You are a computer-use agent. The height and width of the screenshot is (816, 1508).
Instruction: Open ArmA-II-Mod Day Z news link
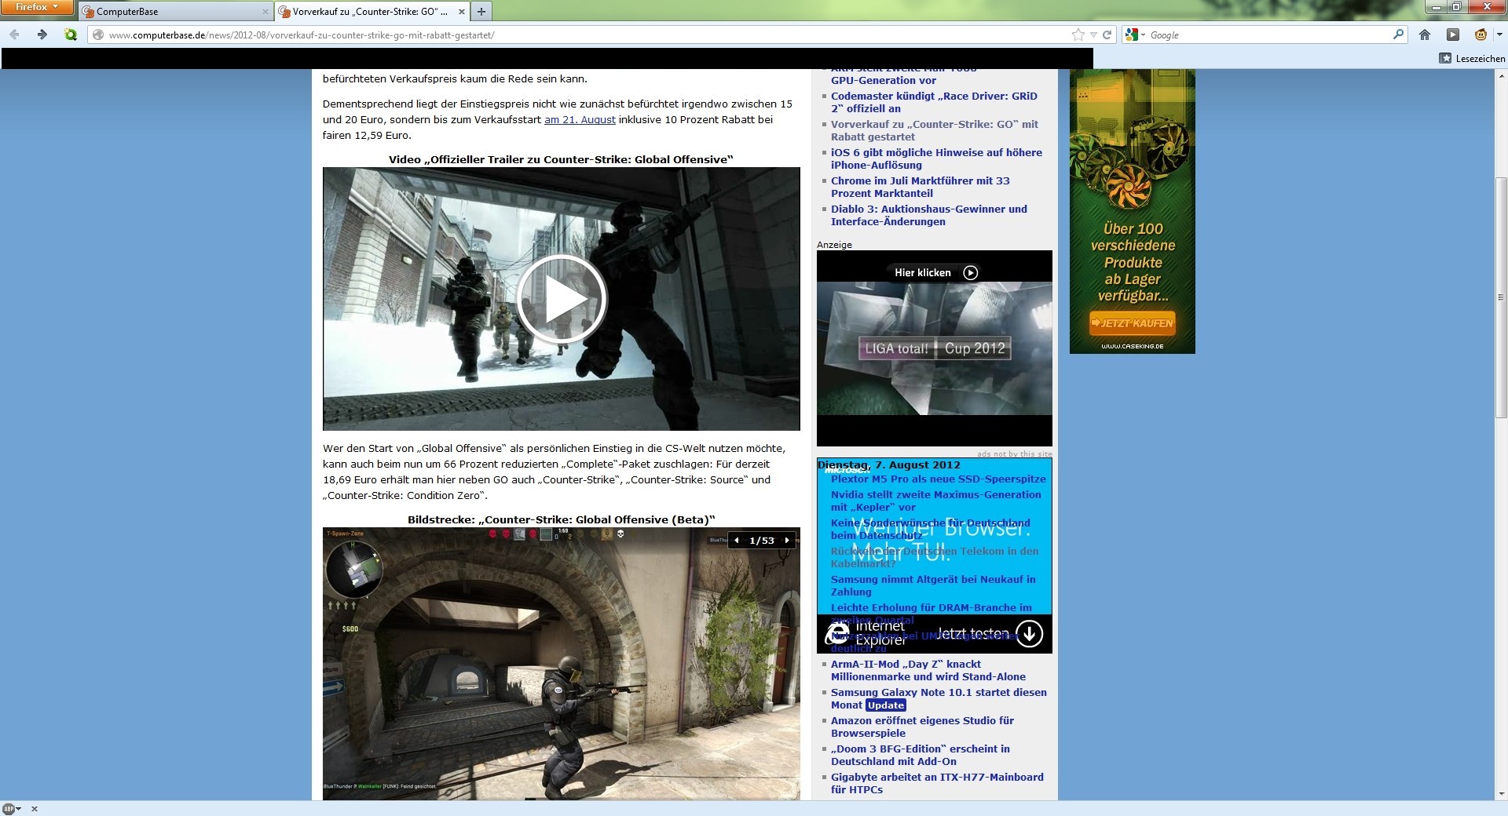tap(928, 671)
